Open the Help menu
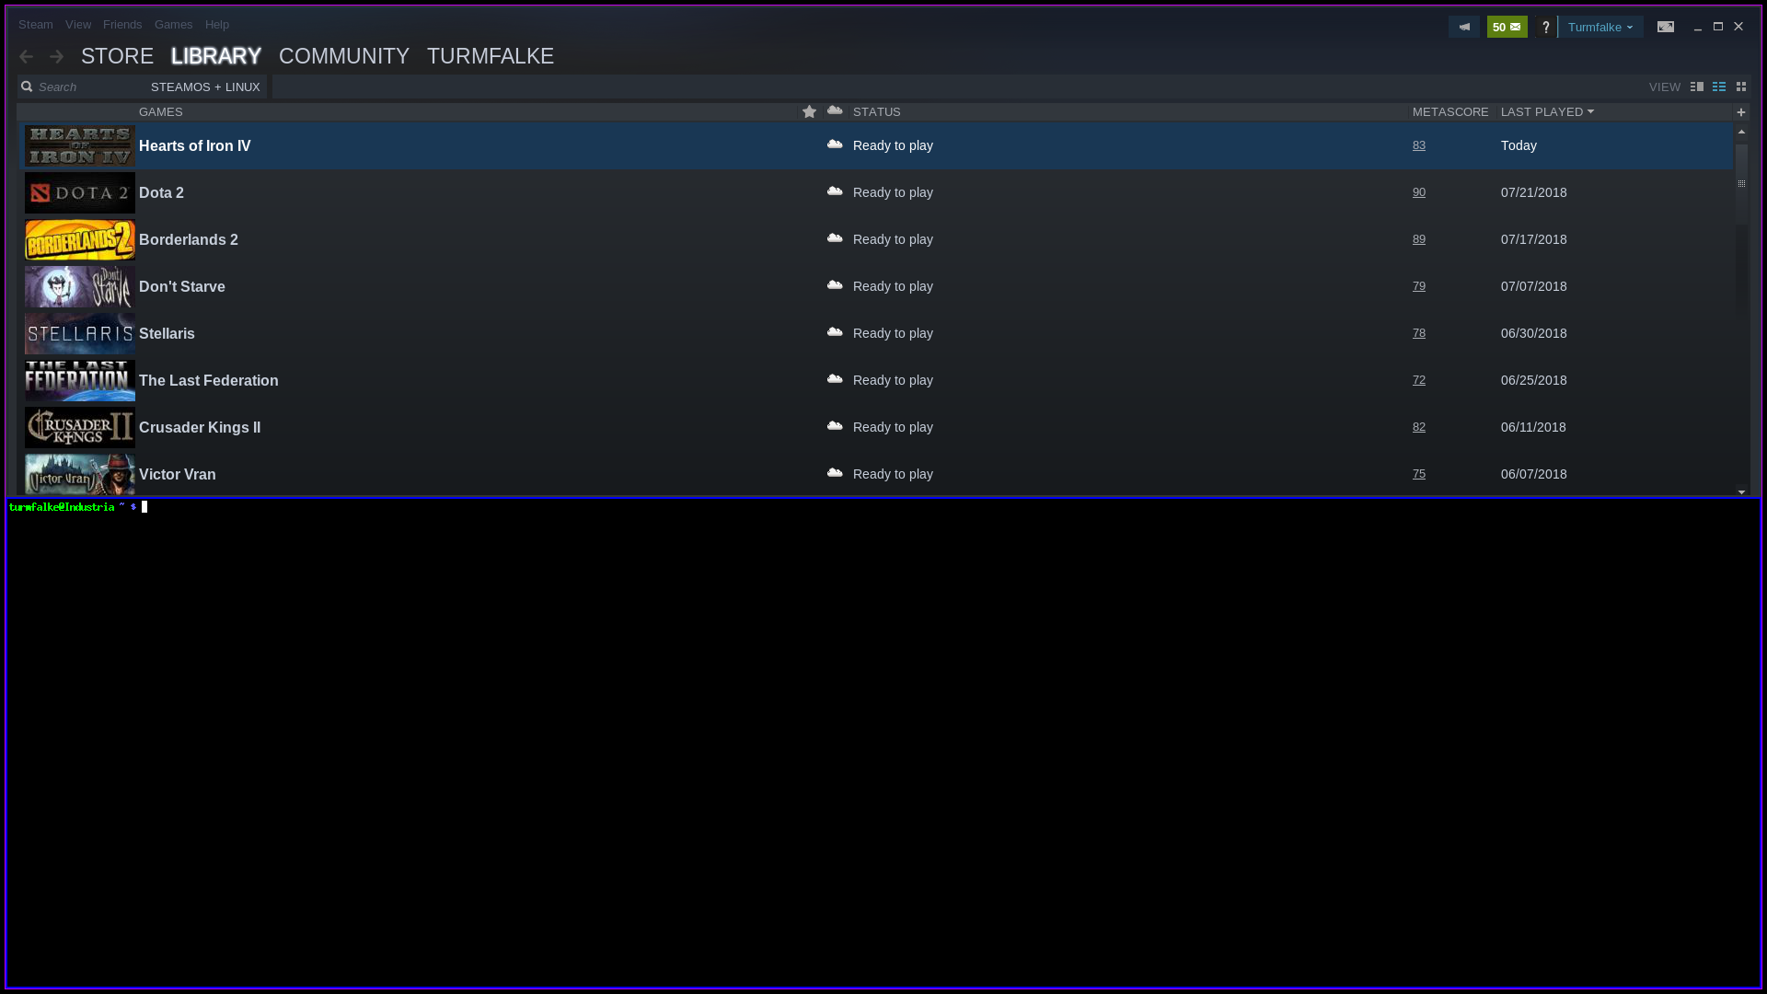 pyautogui.click(x=217, y=25)
